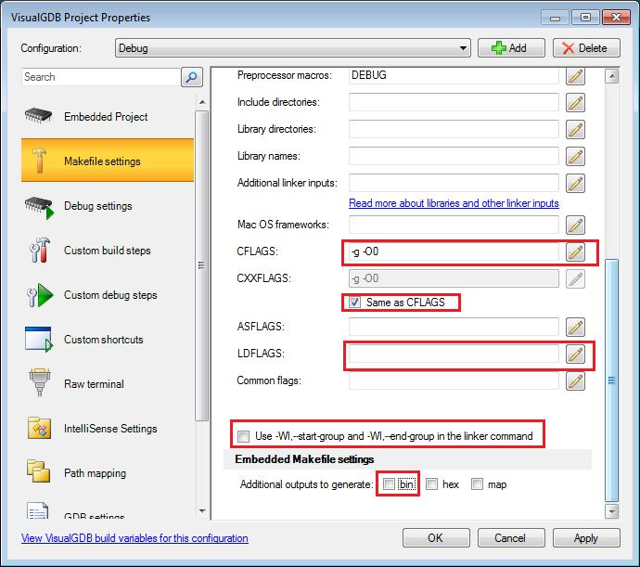
Task: Click the settings panel scrollbar thumb
Action: pos(611,380)
